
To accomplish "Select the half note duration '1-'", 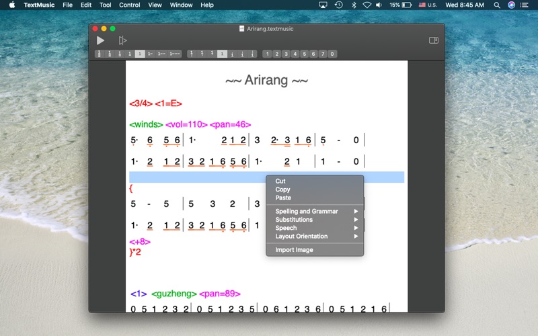I will coord(150,54).
